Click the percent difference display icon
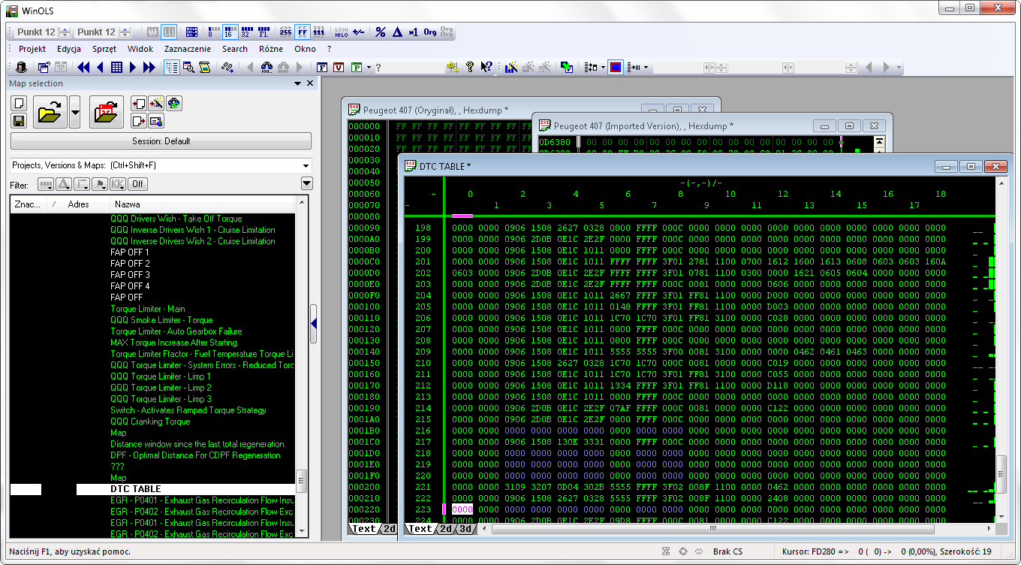The image size is (1021, 565). (381, 32)
